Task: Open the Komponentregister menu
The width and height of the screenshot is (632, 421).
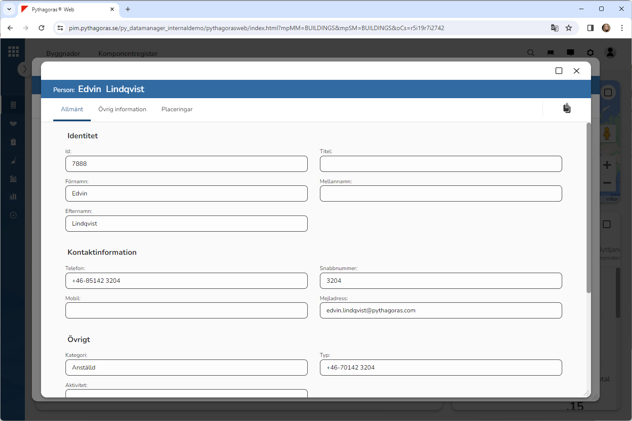Action: 128,54
